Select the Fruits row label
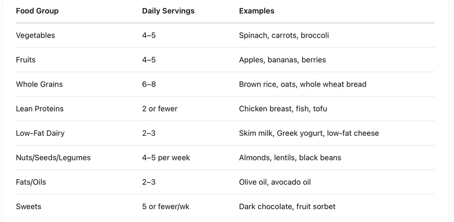454x222 pixels. pyautogui.click(x=26, y=60)
